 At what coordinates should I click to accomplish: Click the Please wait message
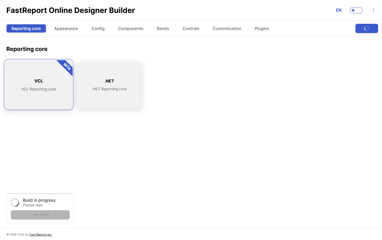(x=33, y=205)
